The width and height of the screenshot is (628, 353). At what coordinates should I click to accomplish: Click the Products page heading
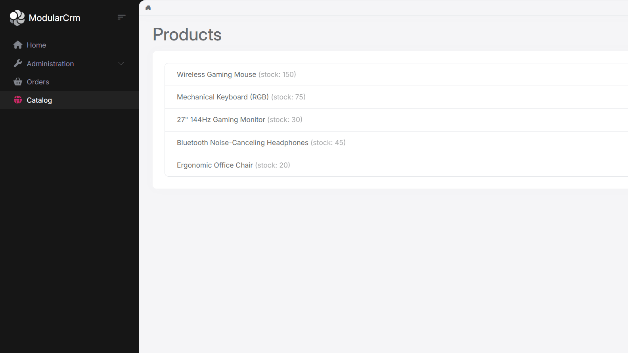[x=187, y=34]
